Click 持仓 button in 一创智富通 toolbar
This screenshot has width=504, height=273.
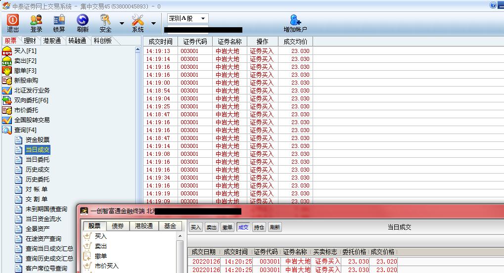(x=259, y=227)
